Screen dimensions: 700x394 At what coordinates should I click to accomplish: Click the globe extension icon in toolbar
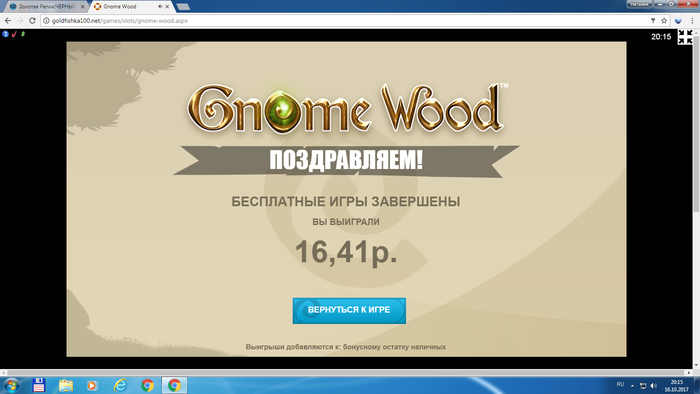click(x=679, y=21)
